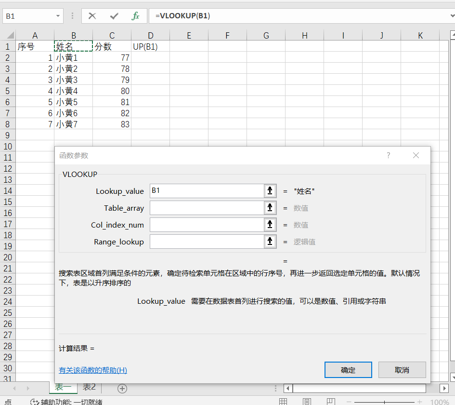This screenshot has height=405, width=455.
Task: Open Name Box dropdown arrow
Action: [x=58, y=16]
